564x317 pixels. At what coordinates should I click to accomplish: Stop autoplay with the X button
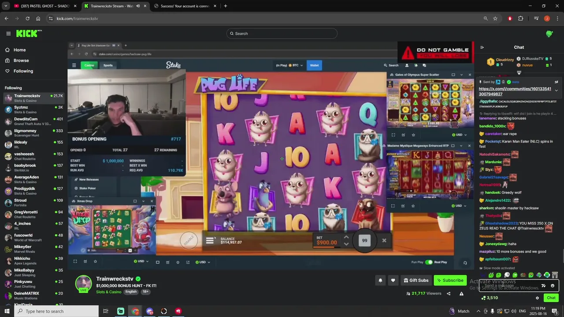(x=384, y=240)
